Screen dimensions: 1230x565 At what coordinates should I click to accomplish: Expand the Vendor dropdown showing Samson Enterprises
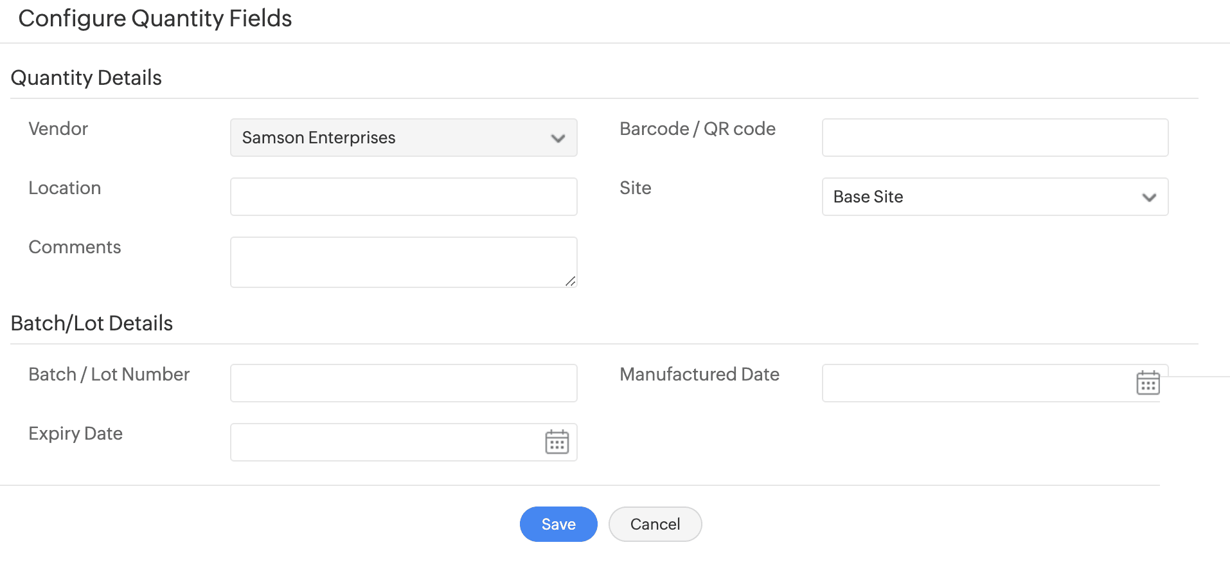[x=404, y=138]
